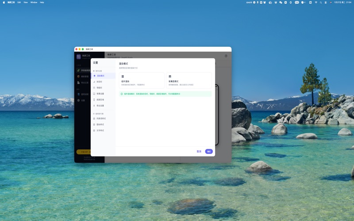Select 渲染模式 in settings sidebar
The image size is (354, 221).
tap(101, 76)
